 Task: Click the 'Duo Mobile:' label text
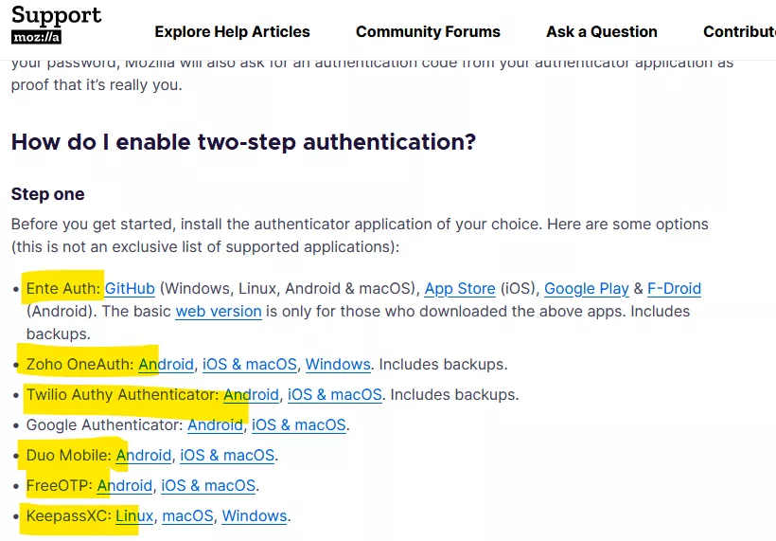point(69,455)
